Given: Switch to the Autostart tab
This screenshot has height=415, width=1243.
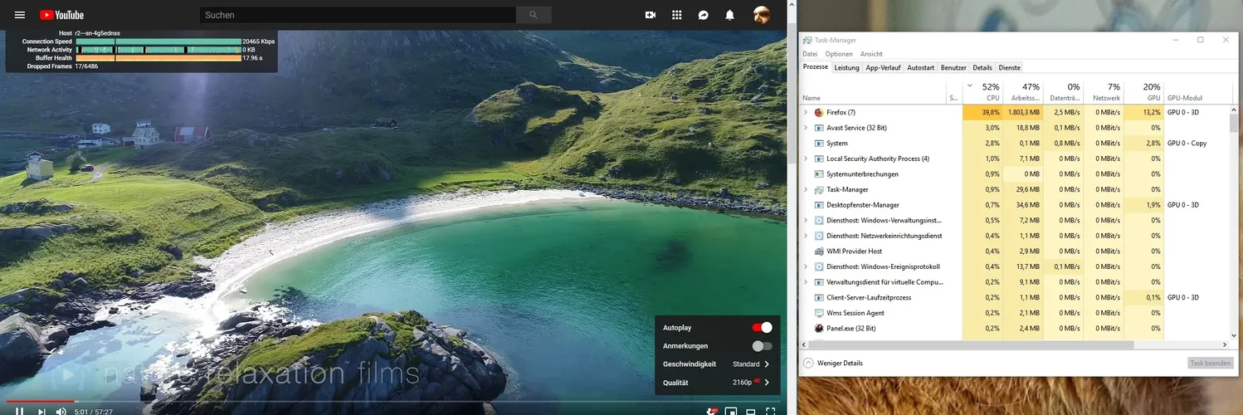Looking at the screenshot, I should pyautogui.click(x=921, y=67).
